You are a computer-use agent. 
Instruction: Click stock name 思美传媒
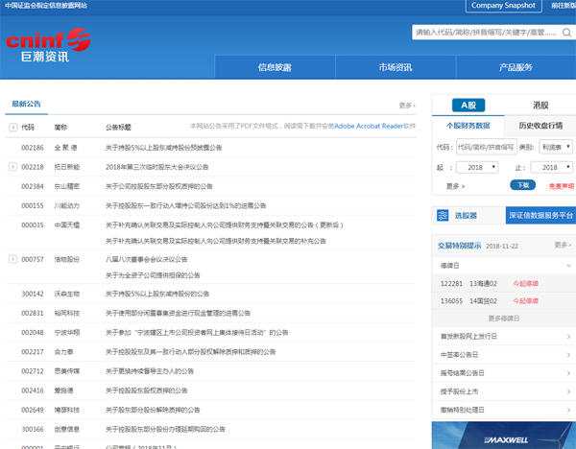(67, 371)
